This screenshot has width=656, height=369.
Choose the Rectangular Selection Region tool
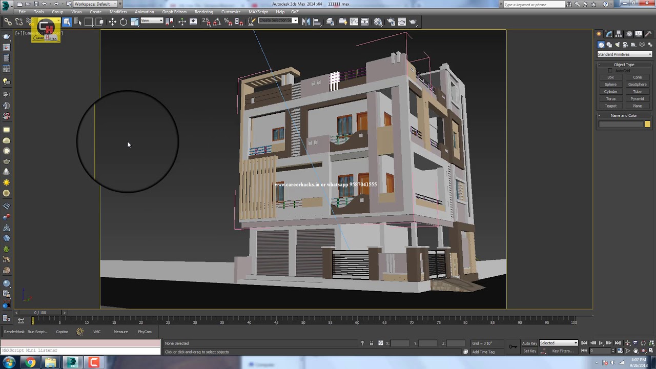89,22
